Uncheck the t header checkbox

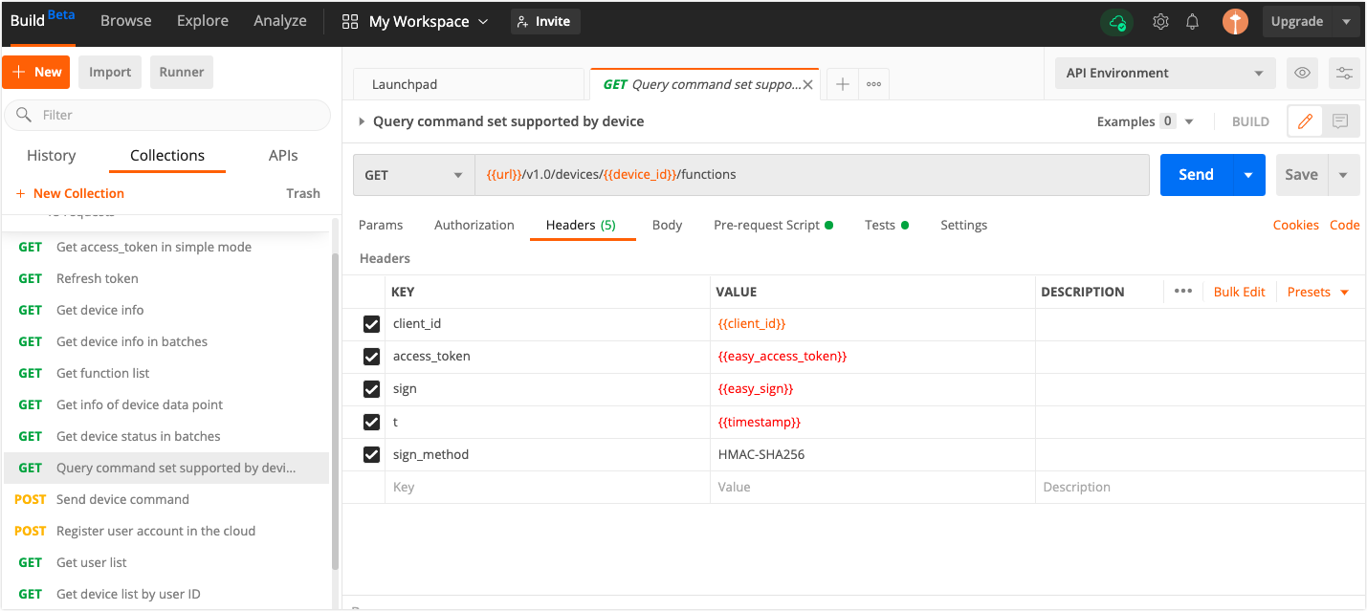372,422
